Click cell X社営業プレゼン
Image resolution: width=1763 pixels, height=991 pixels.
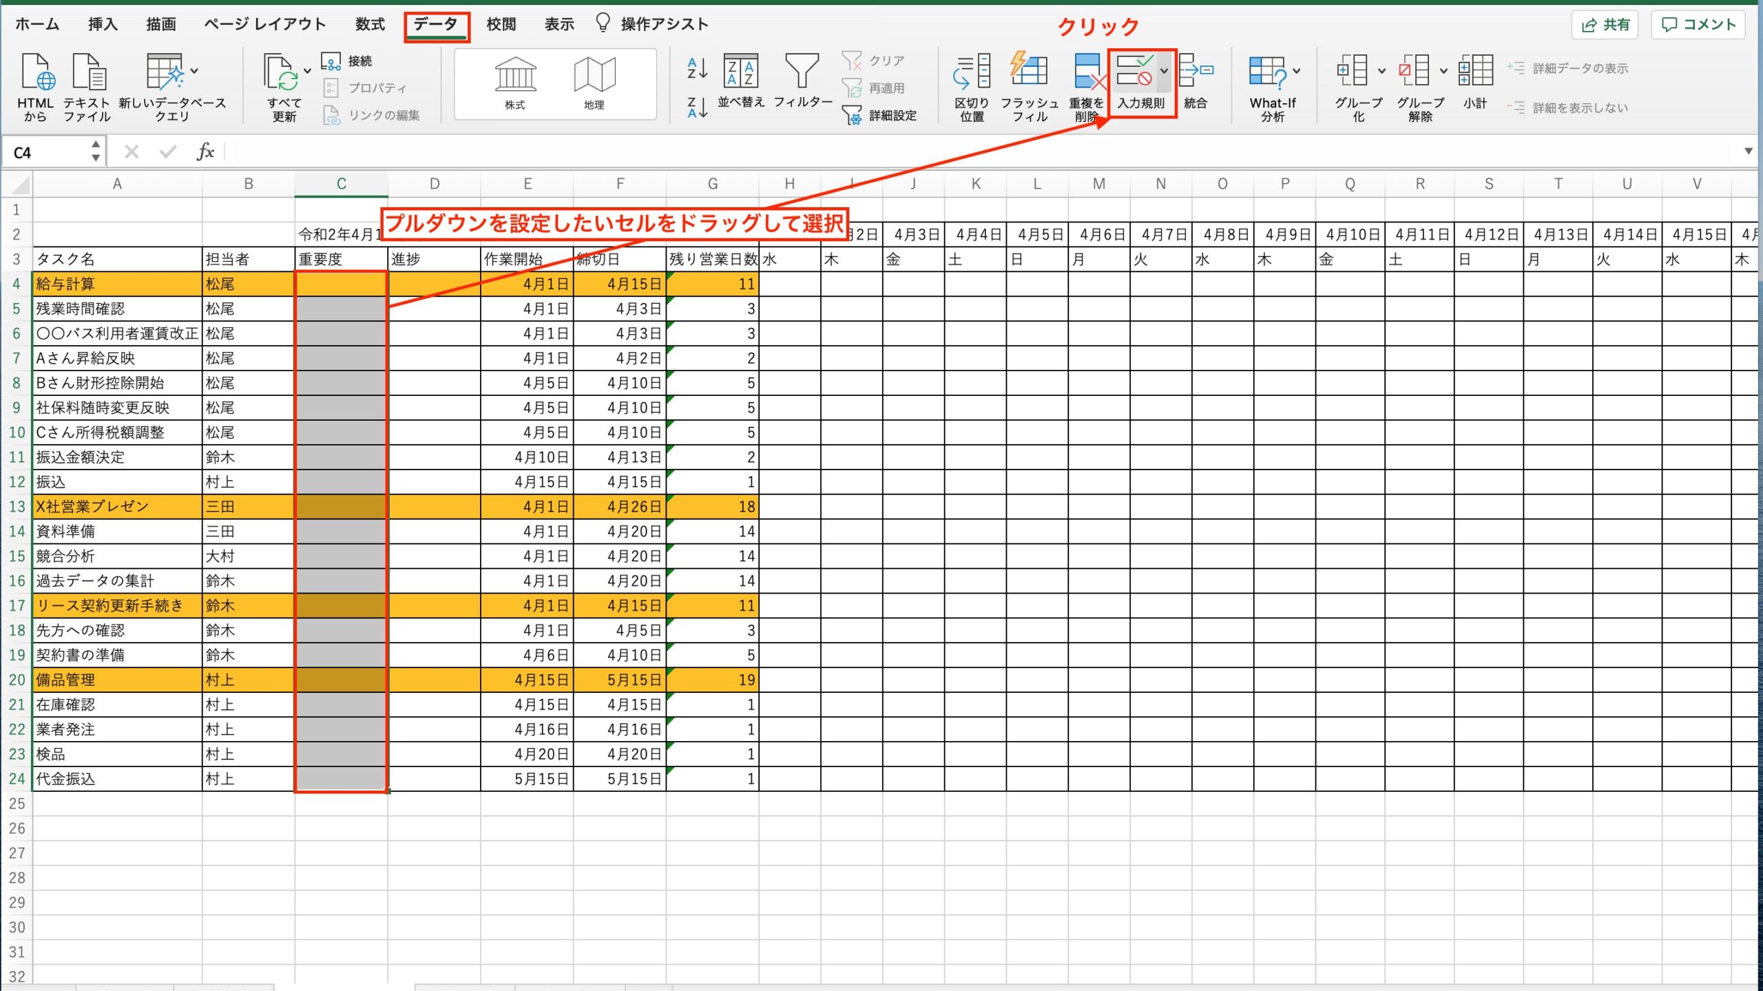(117, 506)
